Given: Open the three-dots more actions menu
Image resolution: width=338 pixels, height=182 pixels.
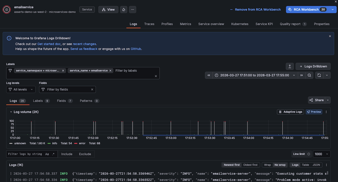Looking at the screenshot, I should 133,10.
